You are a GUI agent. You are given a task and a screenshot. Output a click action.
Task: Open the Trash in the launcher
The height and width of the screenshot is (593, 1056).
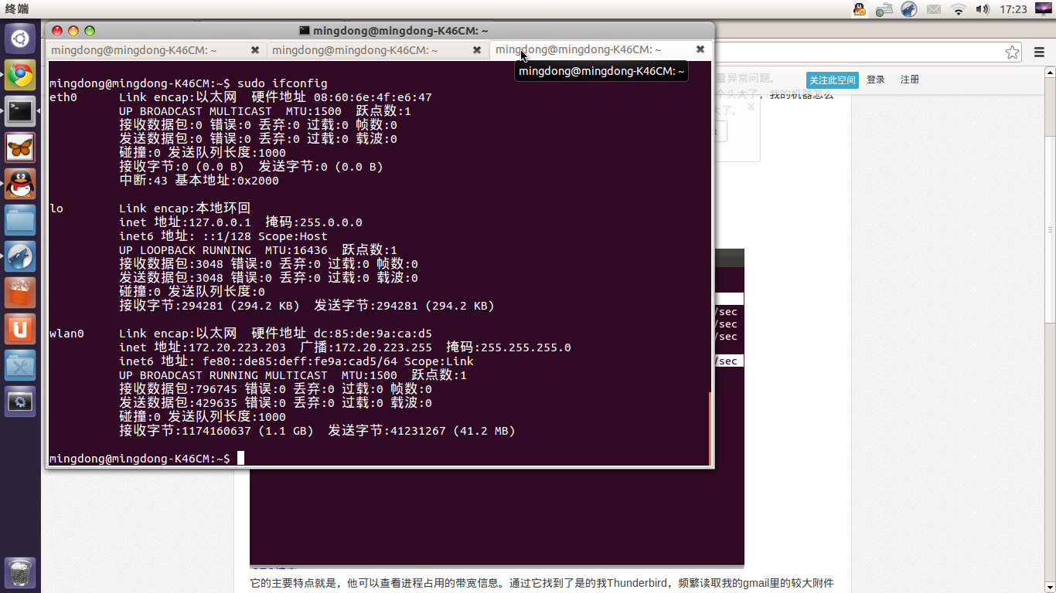(x=20, y=572)
